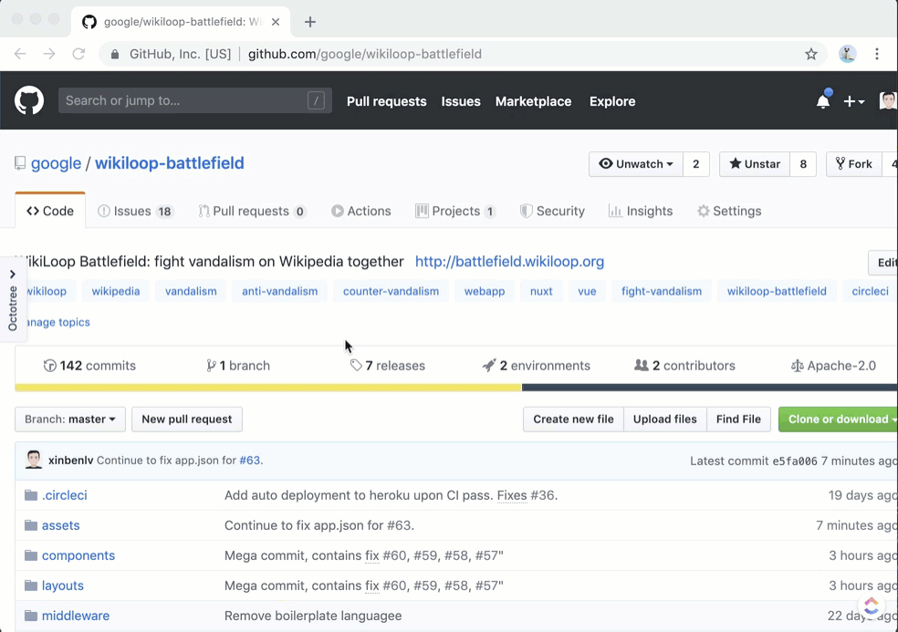
Task: View 2 contributors
Action: (685, 365)
